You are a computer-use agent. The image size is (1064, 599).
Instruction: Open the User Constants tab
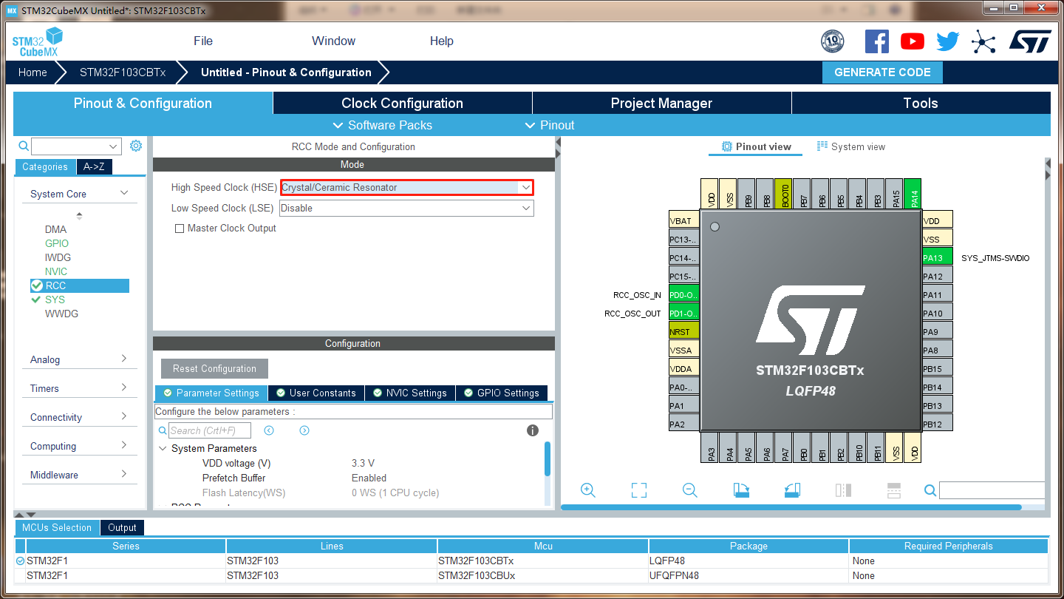[x=315, y=393]
